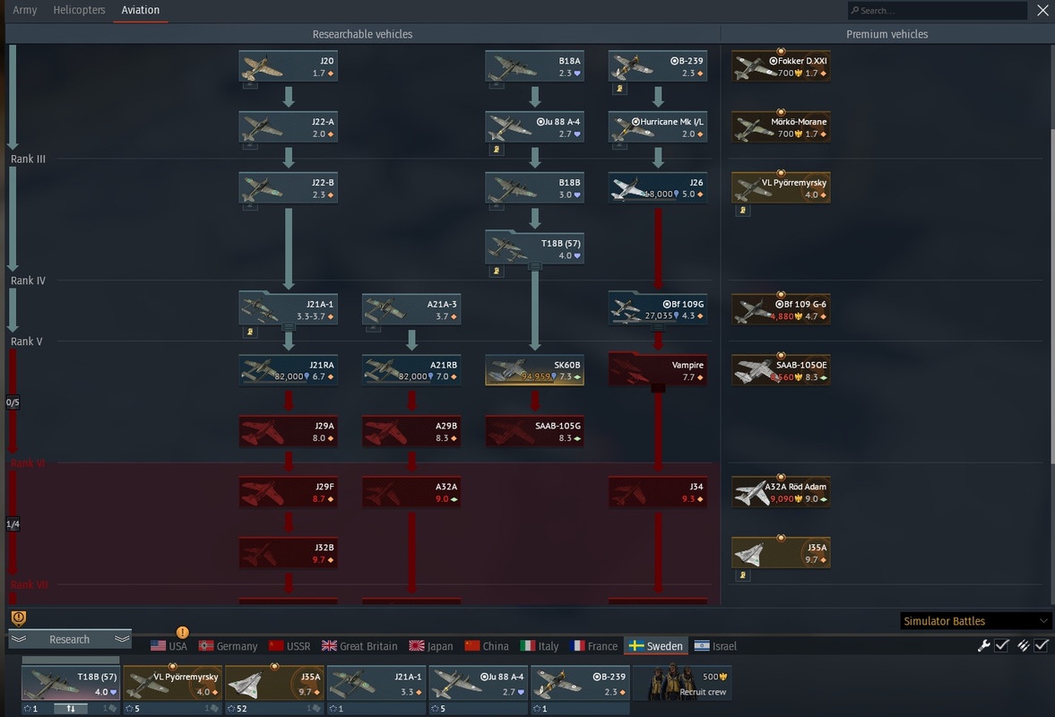Select the J26 aircraft card

tap(657, 188)
